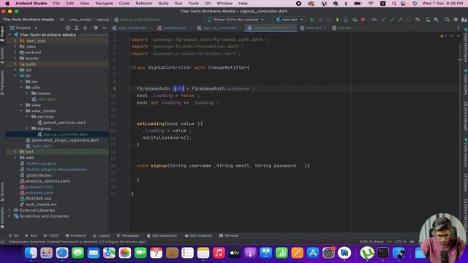Image resolution: width=468 pixels, height=263 pixels.
Task: Click warning indicator at editor top right
Action: (x=443, y=36)
